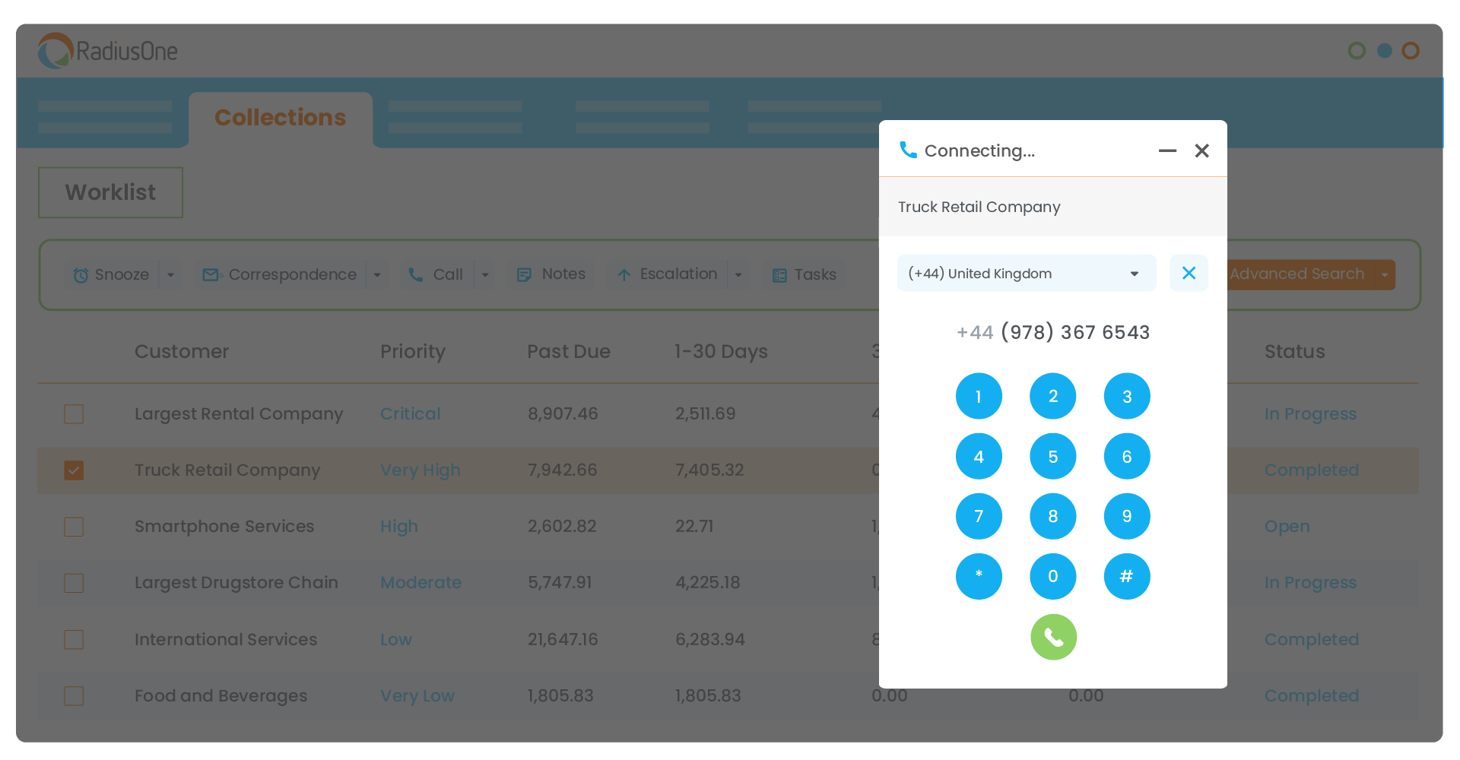Click the RadiusOne logo
1460x760 pixels.
pos(106,50)
